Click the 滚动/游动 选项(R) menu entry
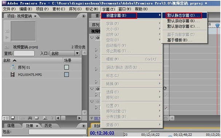Image resolution: width=221 pixels, height=138 pixels. (132, 68)
